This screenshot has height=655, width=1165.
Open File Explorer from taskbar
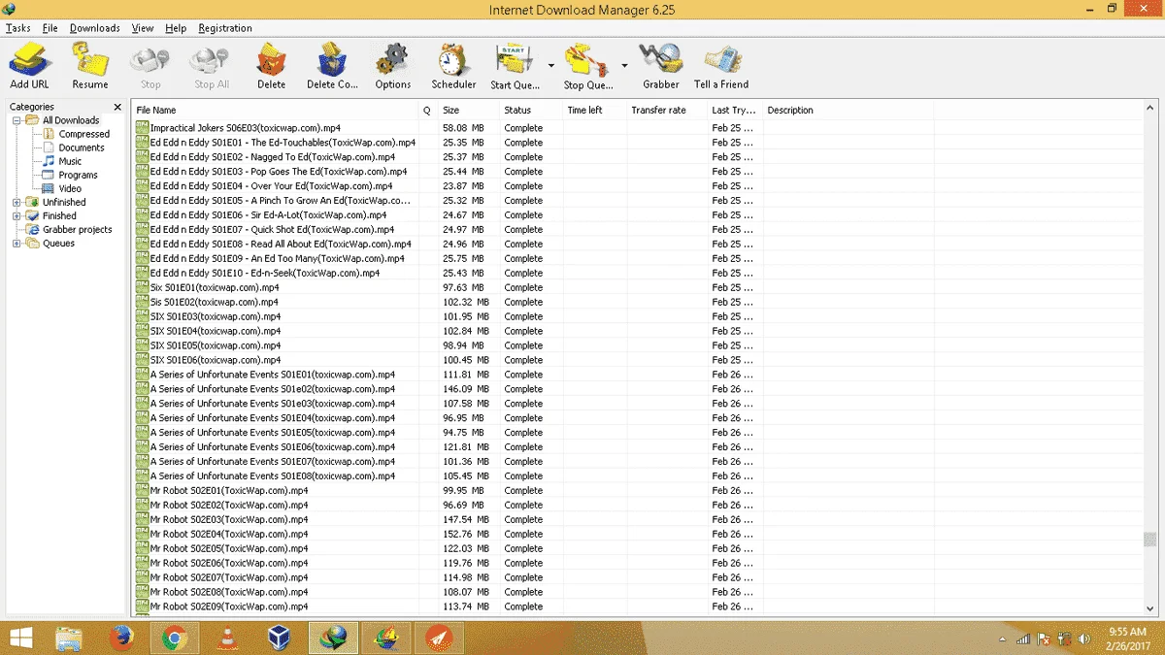(69, 638)
